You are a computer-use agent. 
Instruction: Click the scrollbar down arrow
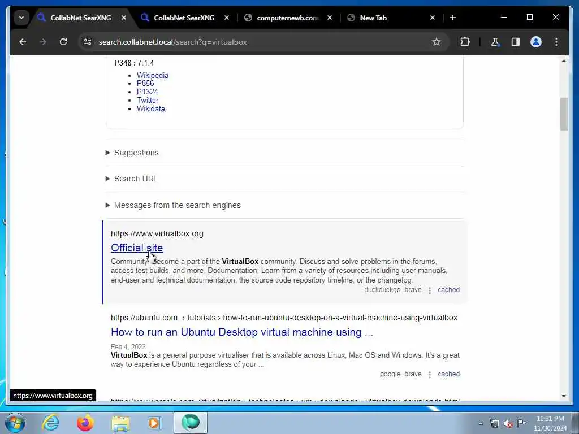pos(564,396)
